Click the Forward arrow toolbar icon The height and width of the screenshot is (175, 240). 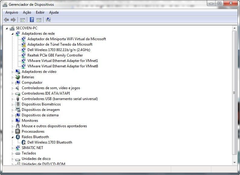13,20
